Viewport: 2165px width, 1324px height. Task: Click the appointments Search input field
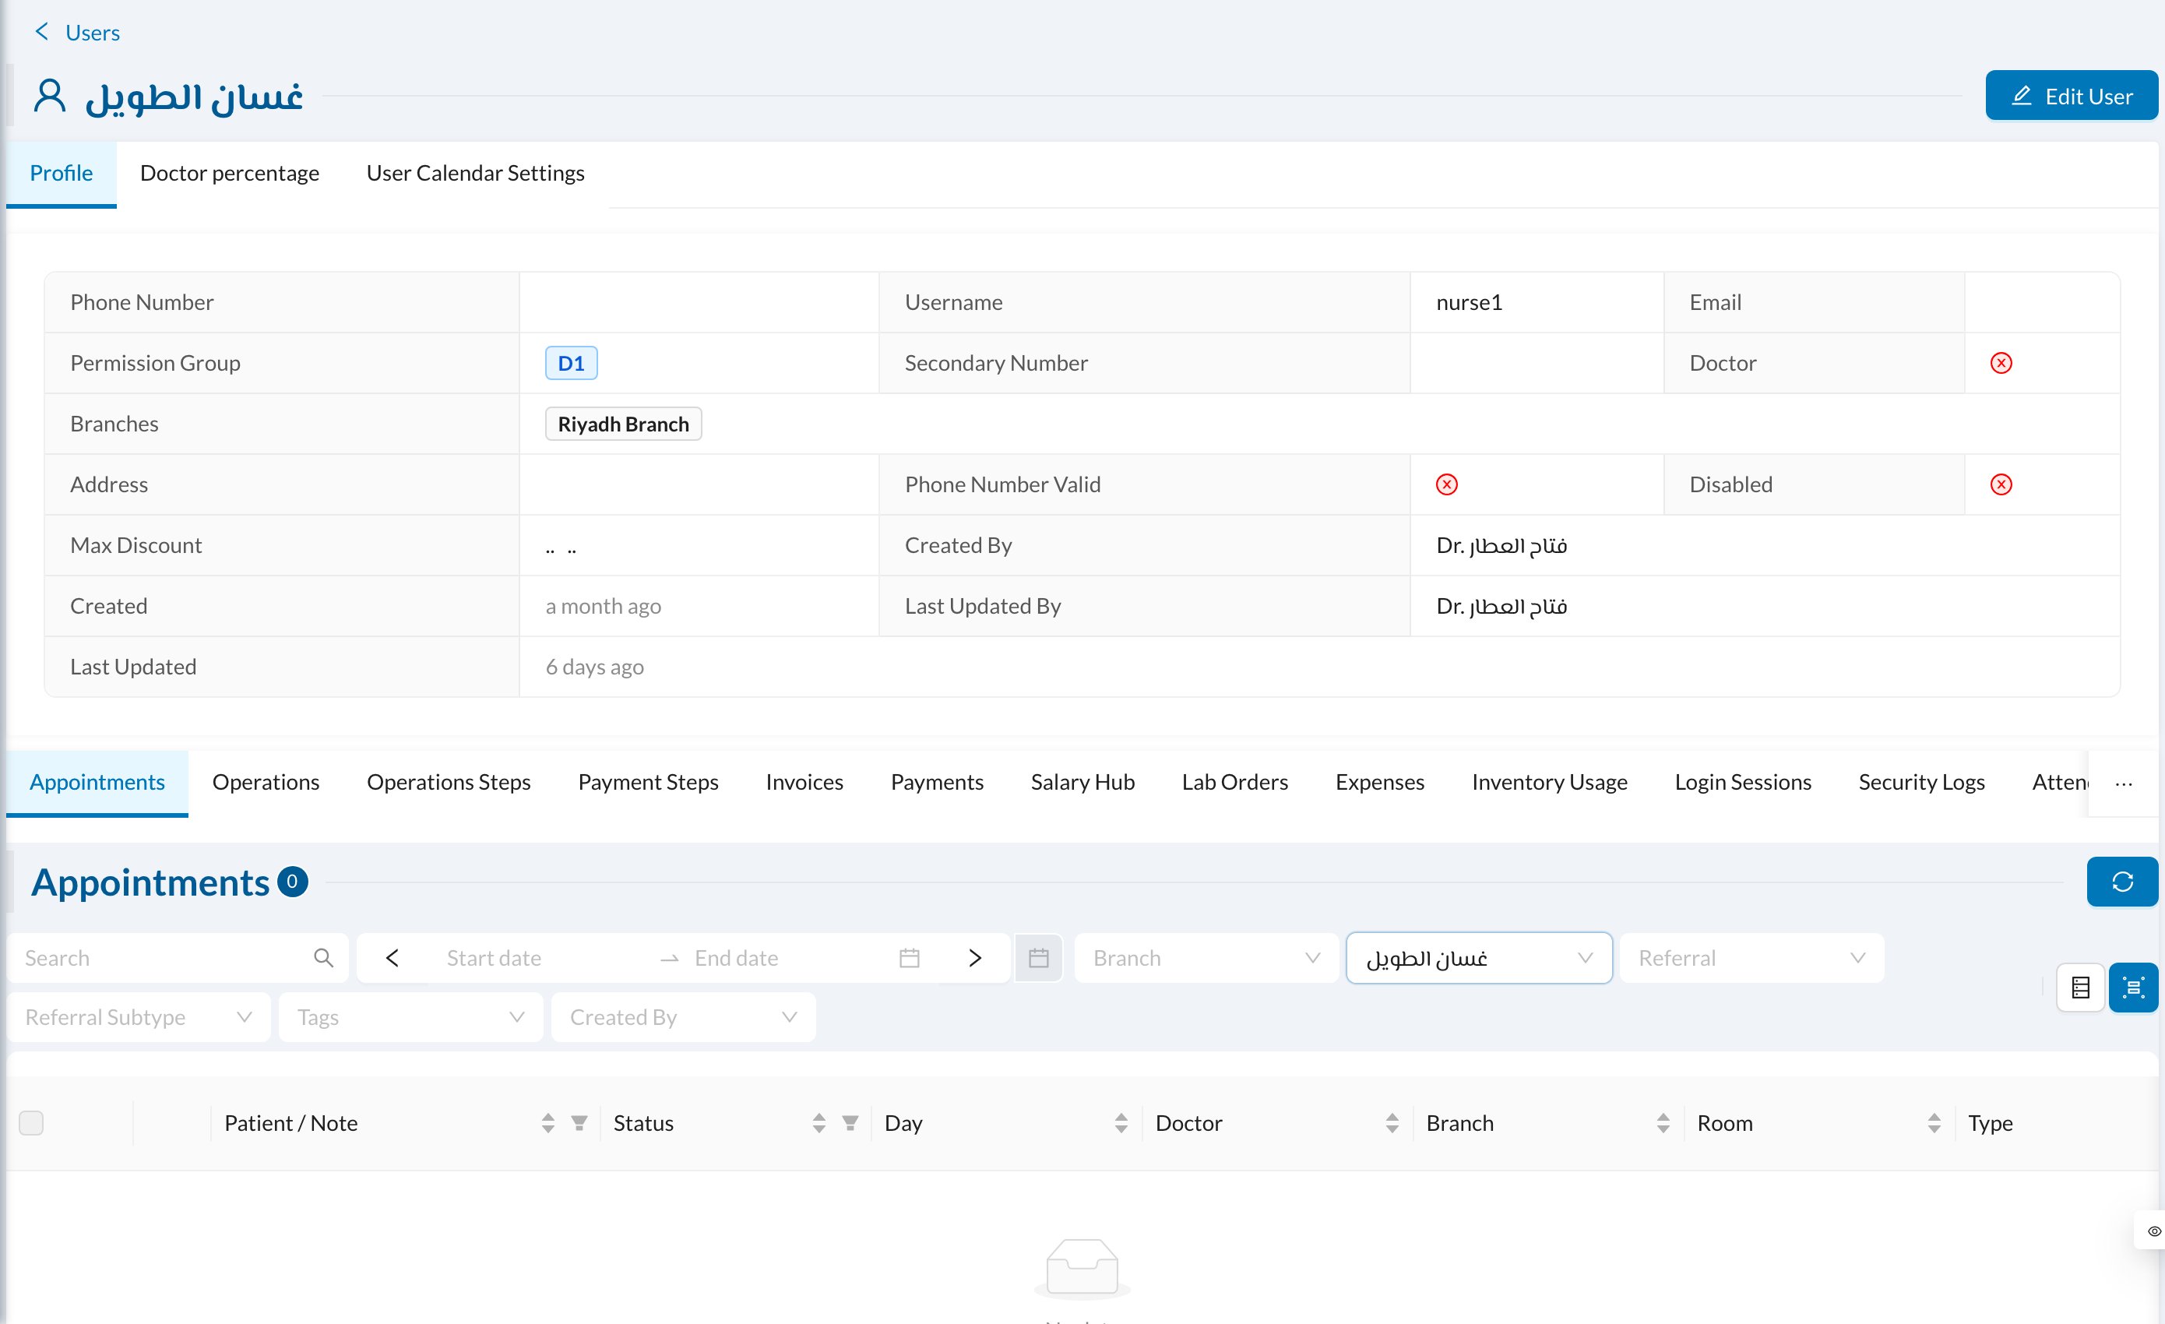178,958
